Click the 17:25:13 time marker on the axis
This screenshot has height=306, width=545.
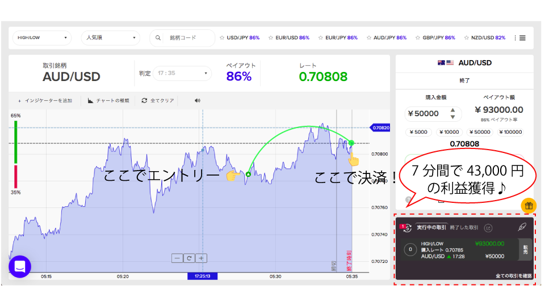[202, 276]
